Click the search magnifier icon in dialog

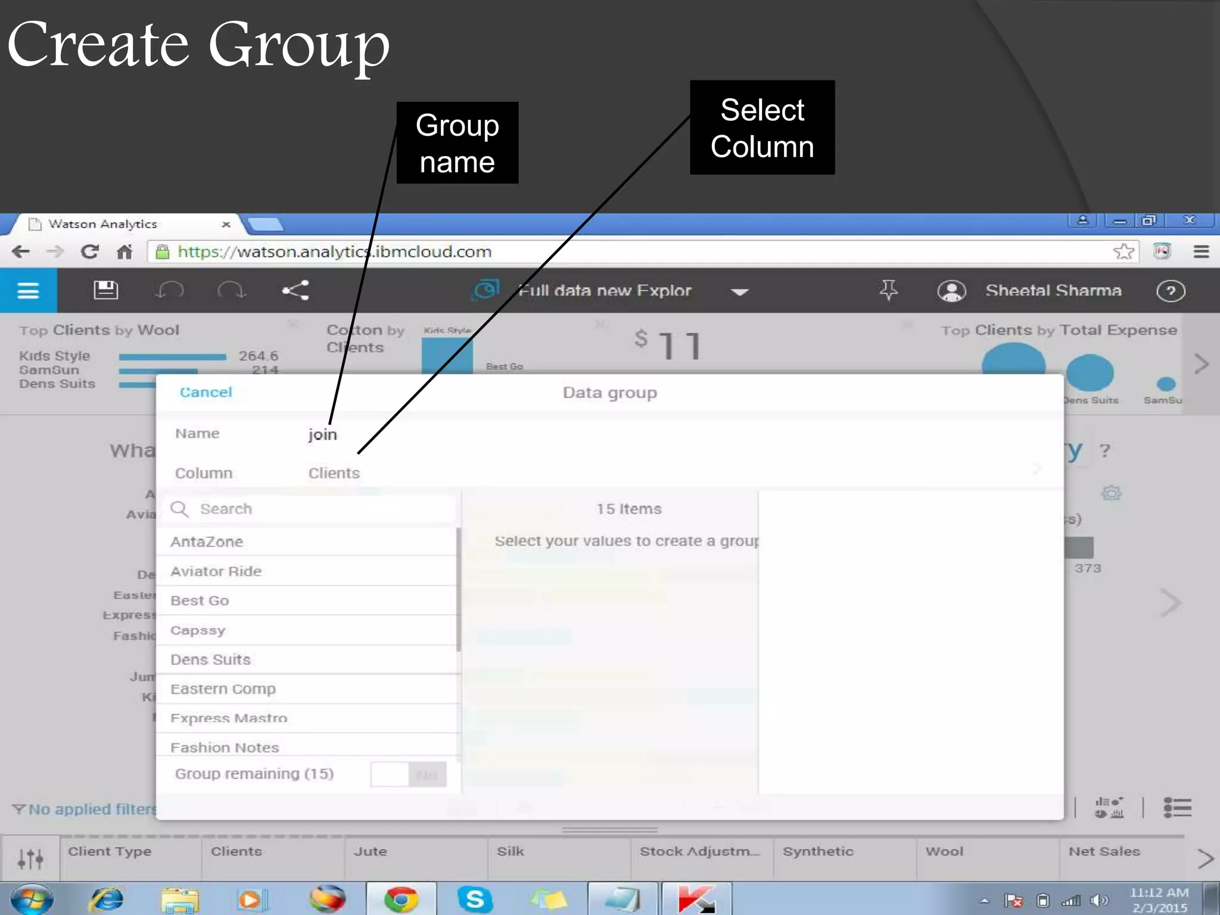pyautogui.click(x=179, y=509)
